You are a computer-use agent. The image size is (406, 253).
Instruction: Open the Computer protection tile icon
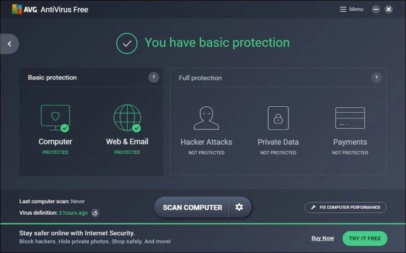pos(55,118)
